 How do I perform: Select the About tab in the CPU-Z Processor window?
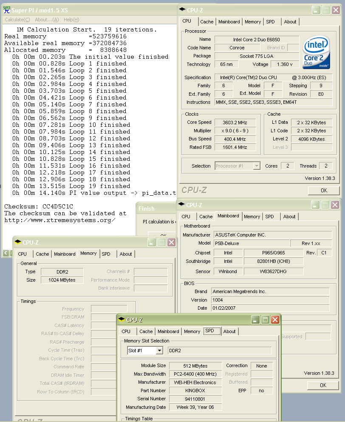[x=290, y=22]
